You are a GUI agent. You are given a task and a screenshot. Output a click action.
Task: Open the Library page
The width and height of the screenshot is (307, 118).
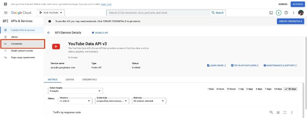click(22, 37)
